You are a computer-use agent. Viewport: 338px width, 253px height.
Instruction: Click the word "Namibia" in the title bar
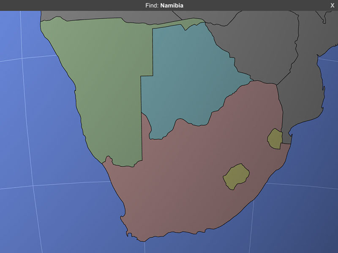(x=172, y=5)
